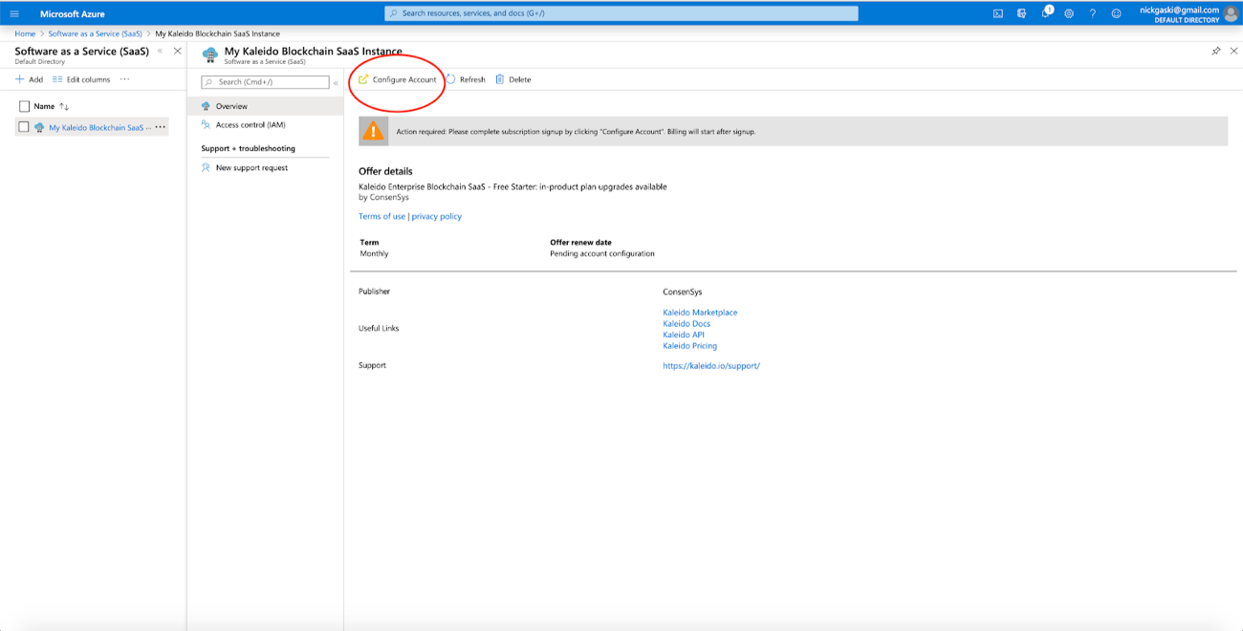Click the Kaleido instance cloud icon in header
The image size is (1243, 631).
click(210, 54)
